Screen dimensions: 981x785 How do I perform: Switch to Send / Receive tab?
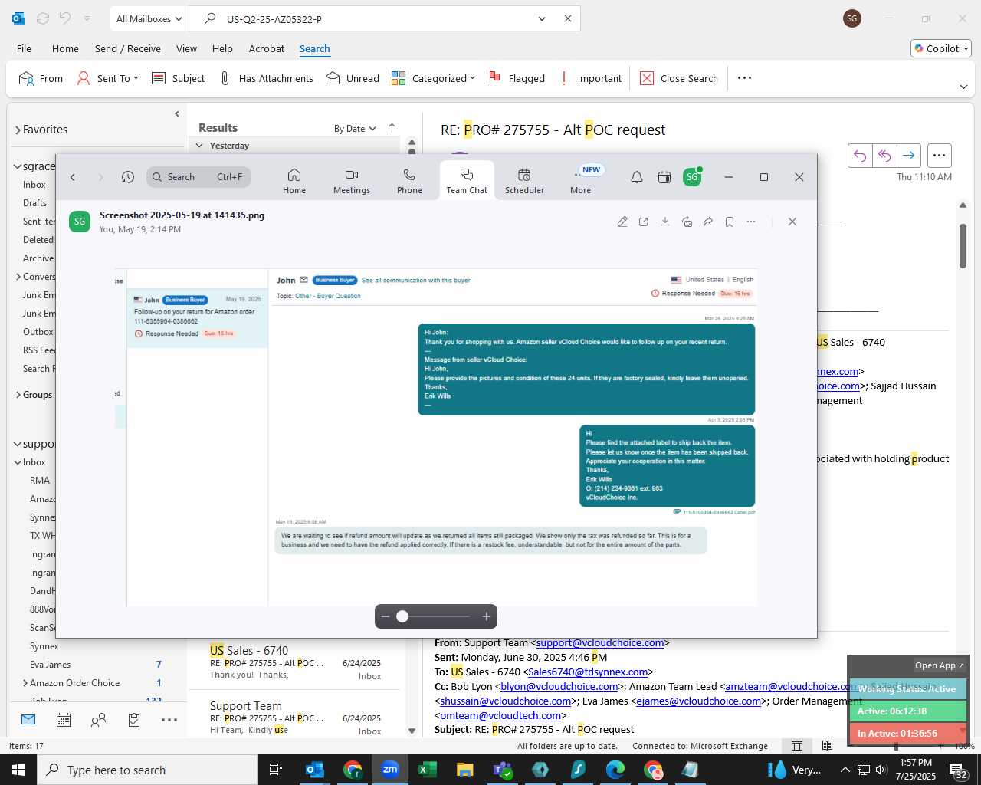128,48
